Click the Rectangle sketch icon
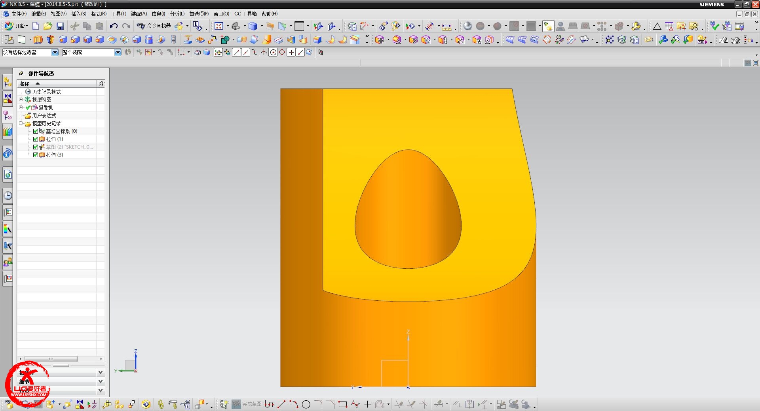The image size is (760, 411). 343,404
